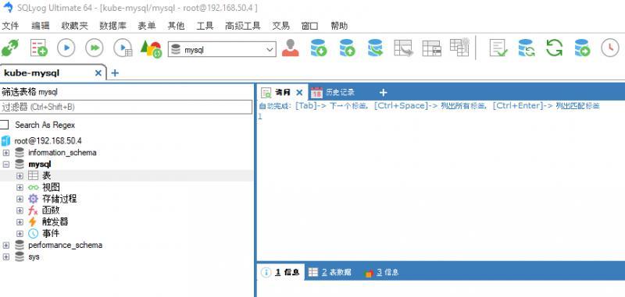Click stacked tables icon with gear
This screenshot has width=625, height=297.
point(460,47)
